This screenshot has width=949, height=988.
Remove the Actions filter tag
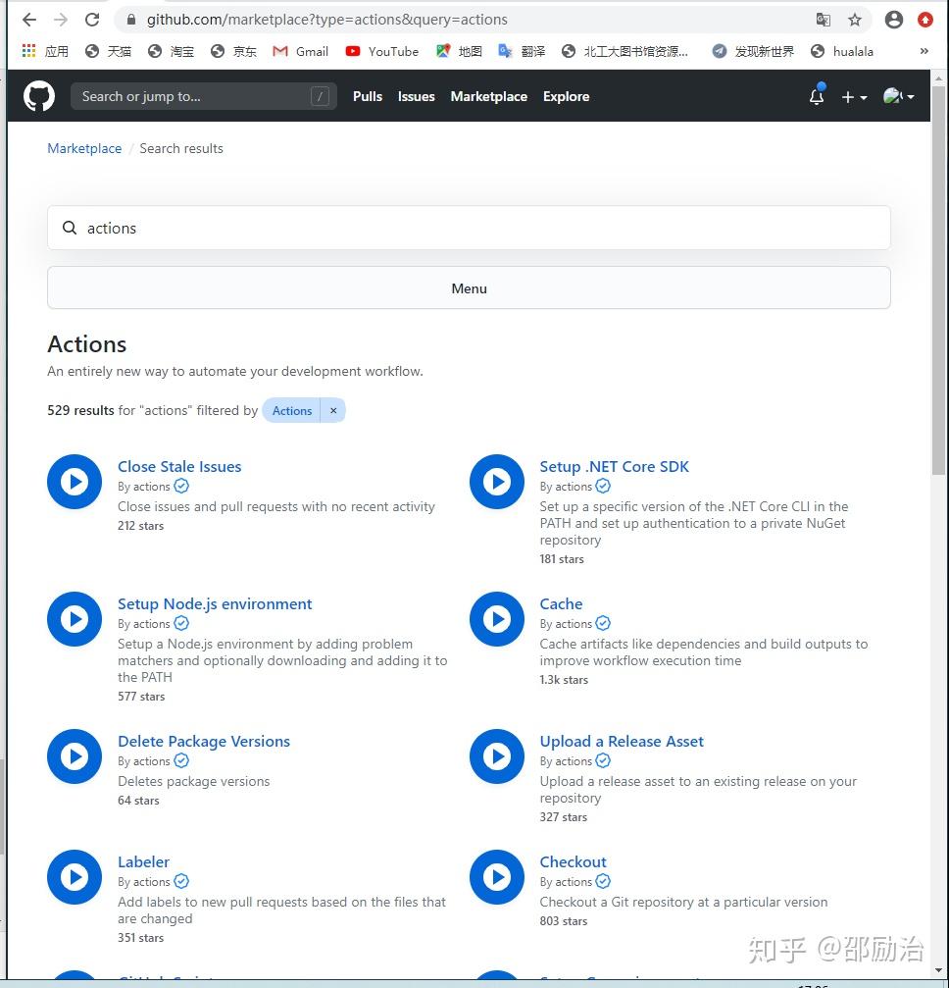[x=333, y=410]
